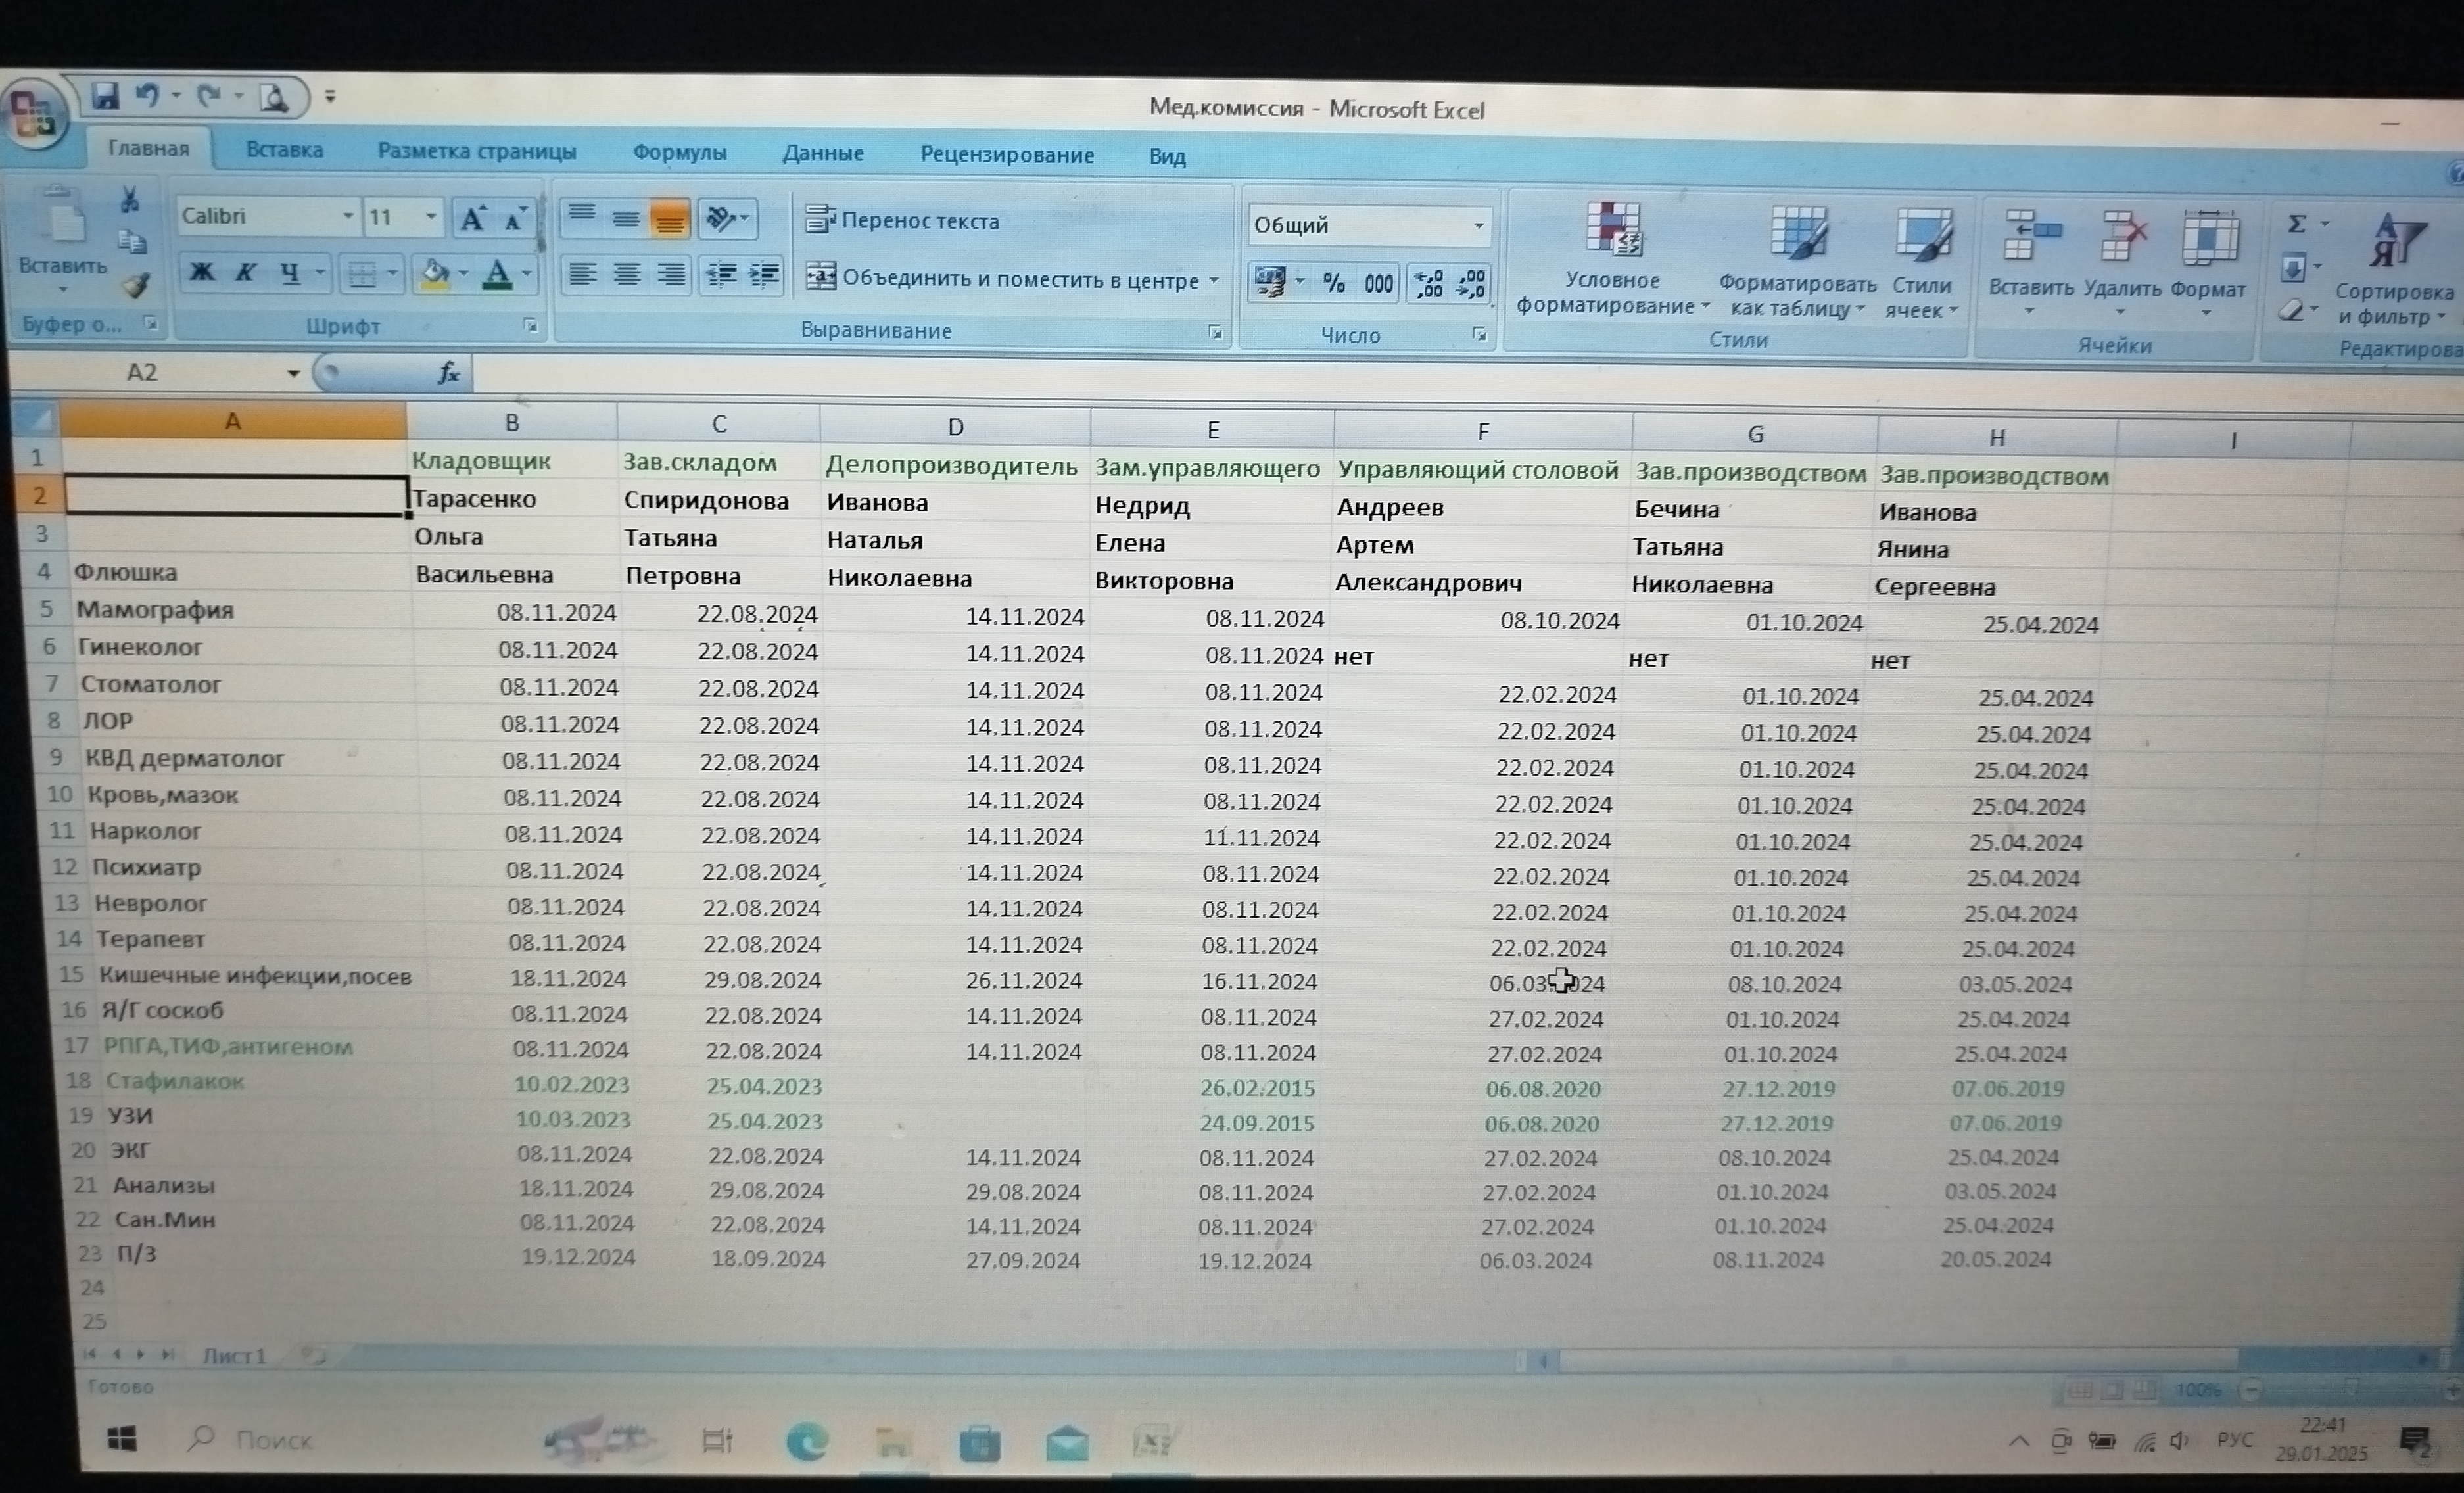Screen dimensions: 2464x1493
Task: Decrease the cell indent
Action: [721, 275]
